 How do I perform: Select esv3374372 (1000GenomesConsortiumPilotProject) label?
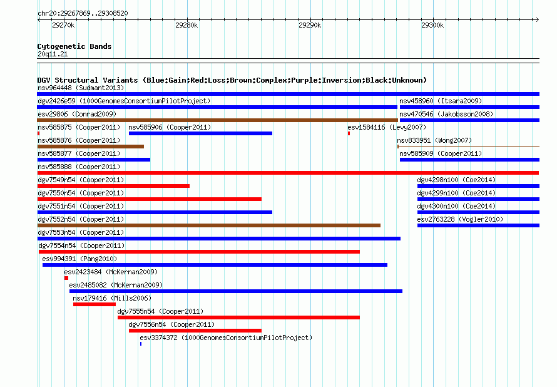[226, 338]
